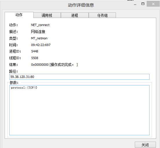160x148 pixels.
Task: Click the time value 09:42:22:697
Action: (x=41, y=45)
